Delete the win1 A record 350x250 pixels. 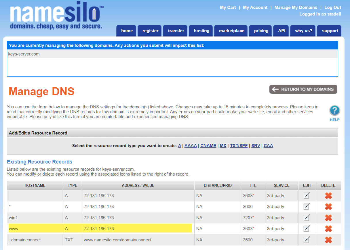point(328,218)
